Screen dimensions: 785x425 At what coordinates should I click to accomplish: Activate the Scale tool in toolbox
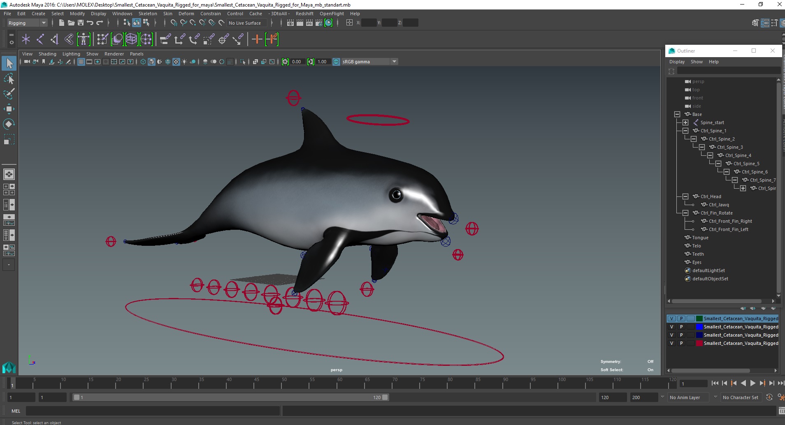pos(9,139)
